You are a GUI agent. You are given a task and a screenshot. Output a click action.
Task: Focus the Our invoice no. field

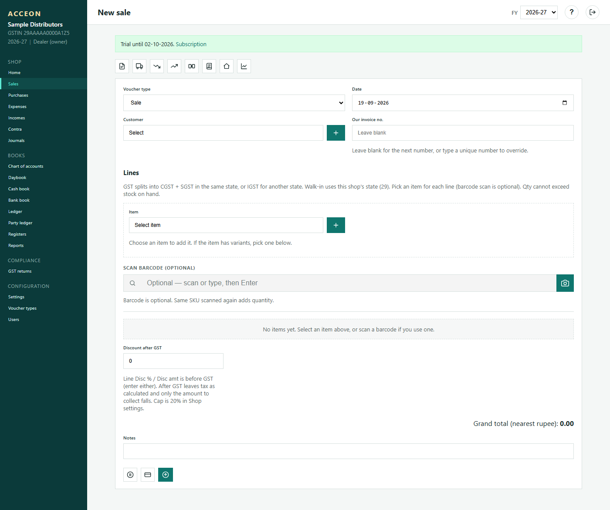click(x=463, y=133)
